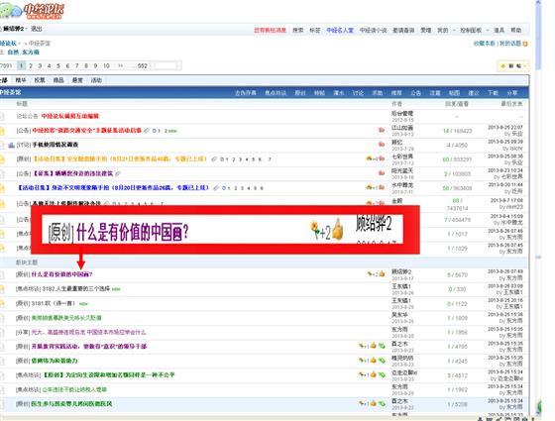Click the 中经论坛 logo at top left
This screenshot has width=555, height=421.
tap(32, 10)
